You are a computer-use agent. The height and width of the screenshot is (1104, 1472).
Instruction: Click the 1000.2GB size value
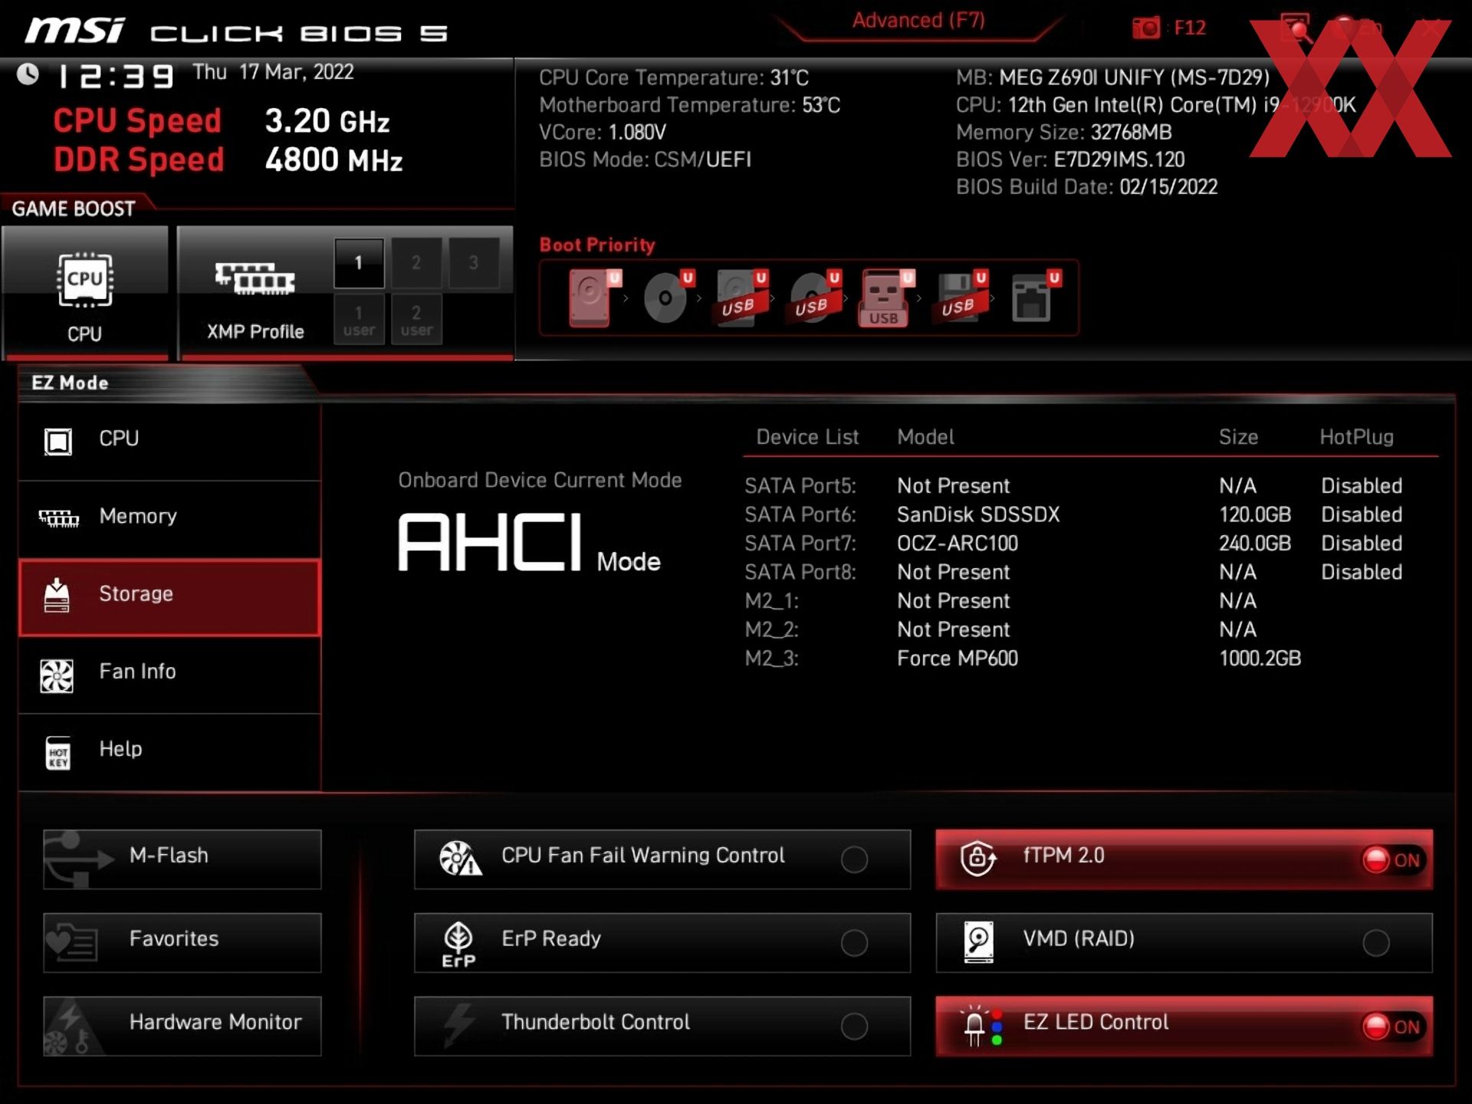[1260, 659]
